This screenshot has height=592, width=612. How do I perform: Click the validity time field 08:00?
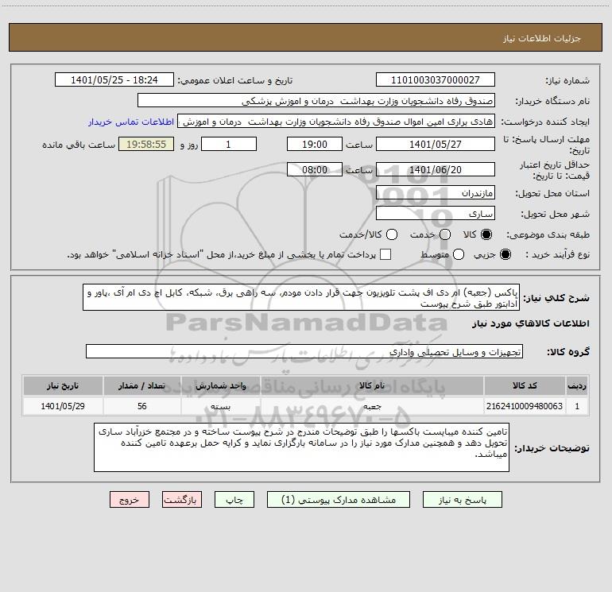click(x=315, y=169)
